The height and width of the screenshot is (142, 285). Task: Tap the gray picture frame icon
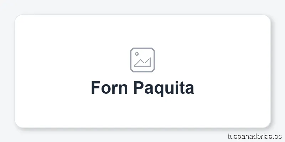pos(142,60)
